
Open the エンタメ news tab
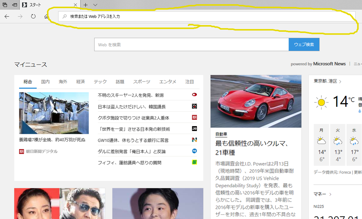[168, 82]
